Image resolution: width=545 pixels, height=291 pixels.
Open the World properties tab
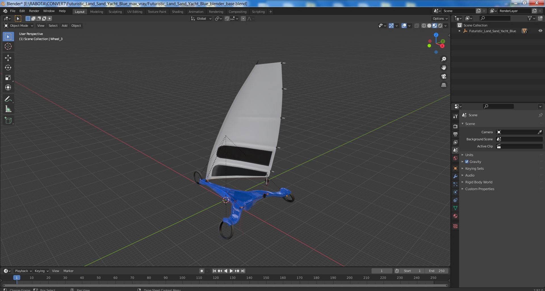pyautogui.click(x=455, y=158)
